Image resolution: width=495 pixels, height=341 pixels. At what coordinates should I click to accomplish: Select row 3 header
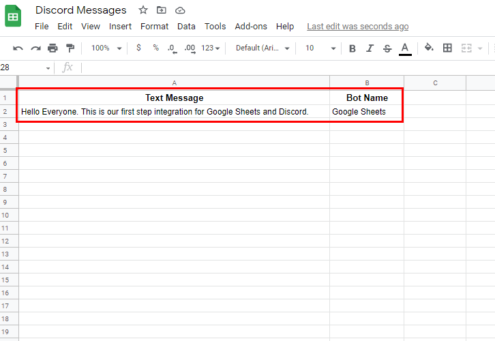pyautogui.click(x=9, y=124)
